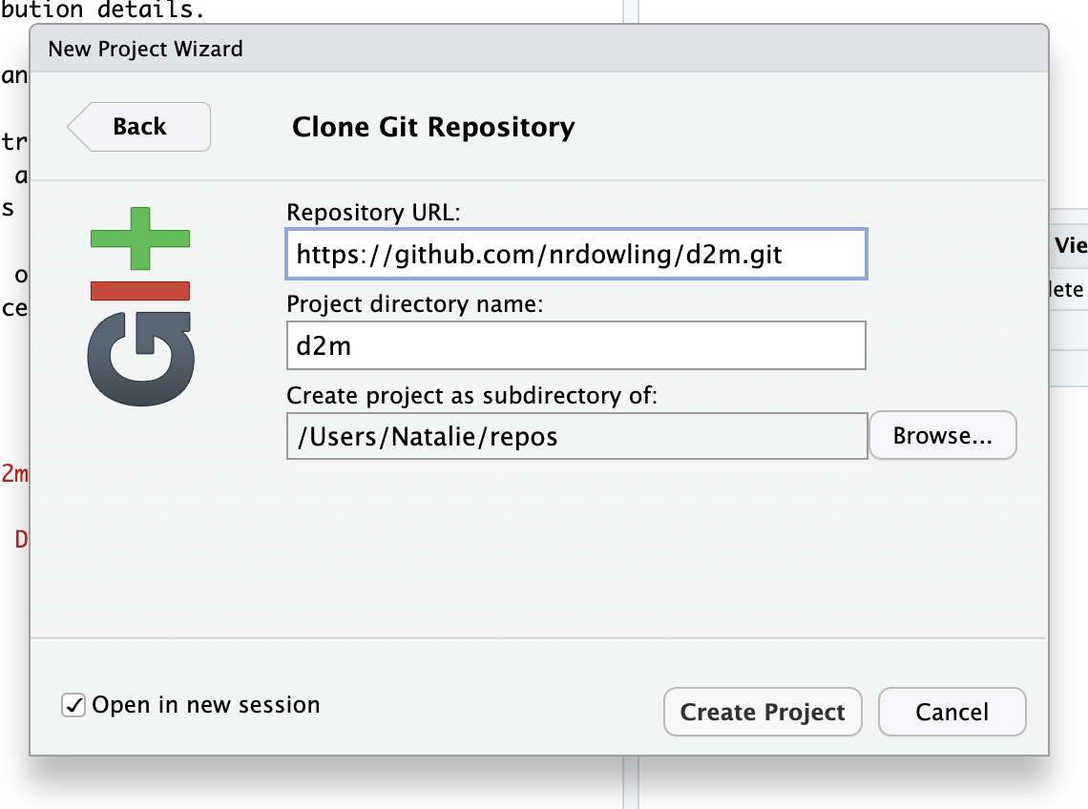Click the Project directory name field showing d2m
Viewport: 1088px width, 809px height.
pos(575,345)
